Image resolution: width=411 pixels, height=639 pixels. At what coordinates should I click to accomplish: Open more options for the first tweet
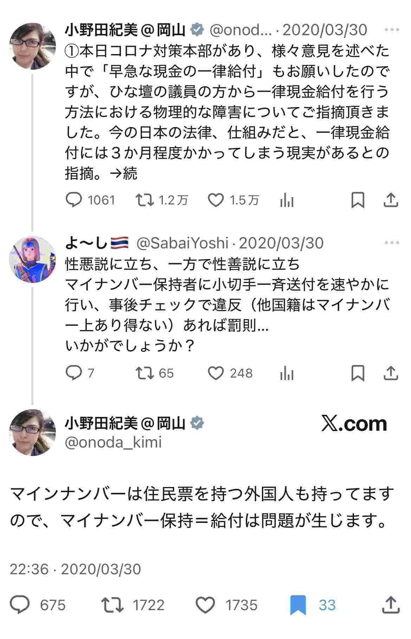click(x=392, y=30)
